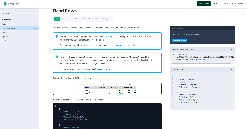Collapse the Parameters panel triangle
Viewport: 247px width, 129px height.
coord(172,28)
